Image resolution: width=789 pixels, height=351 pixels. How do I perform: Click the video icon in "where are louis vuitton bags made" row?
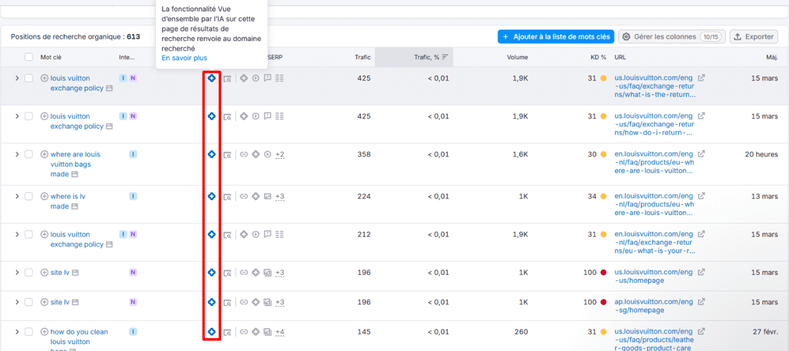pos(268,154)
